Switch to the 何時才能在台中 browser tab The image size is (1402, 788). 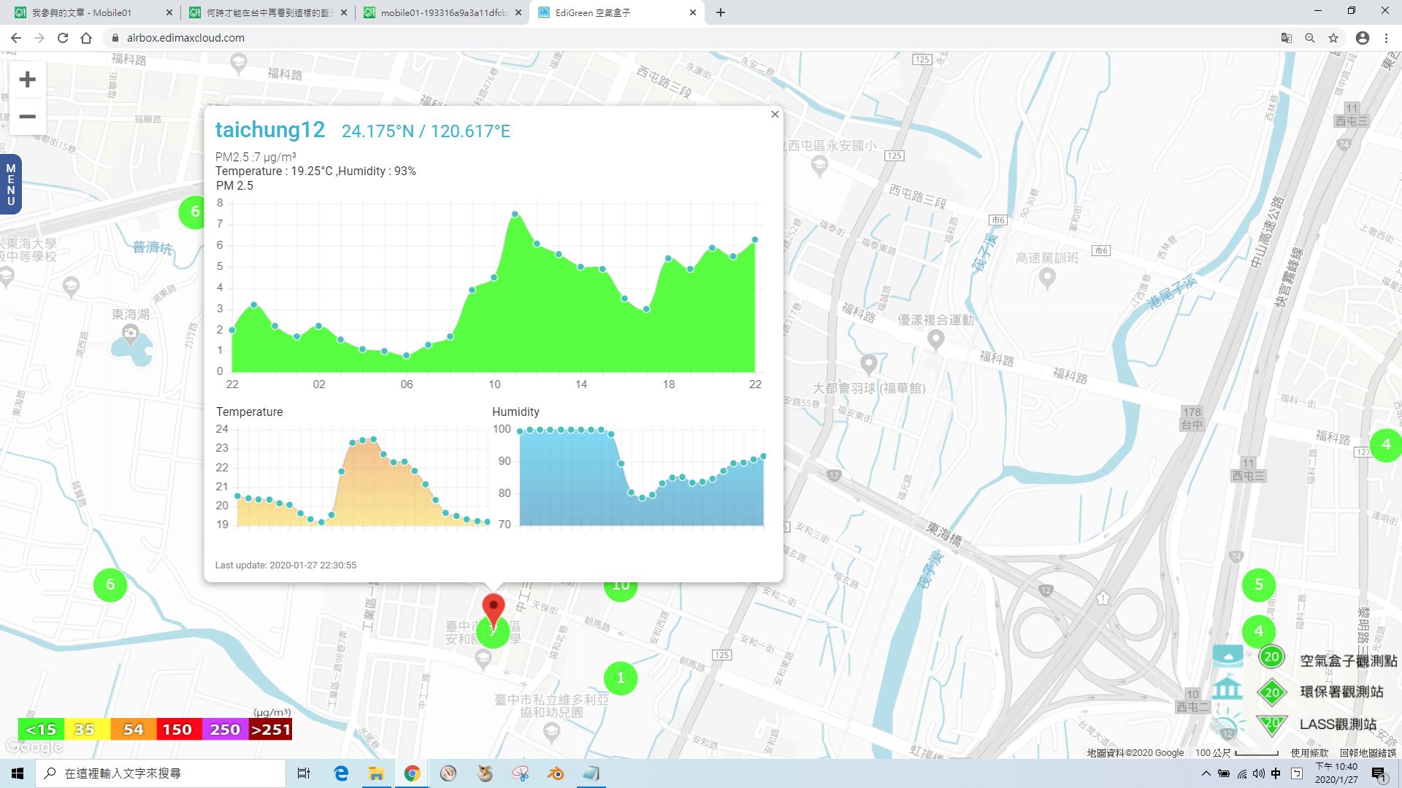pos(267,12)
